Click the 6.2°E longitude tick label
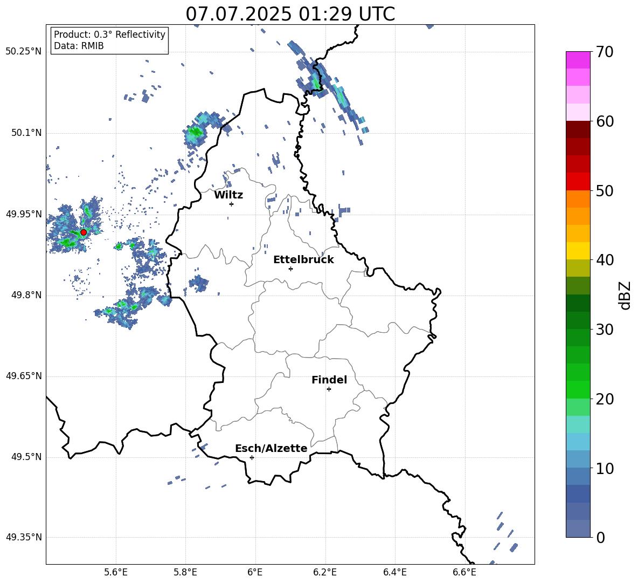This screenshot has width=638, height=583. pyautogui.click(x=325, y=572)
